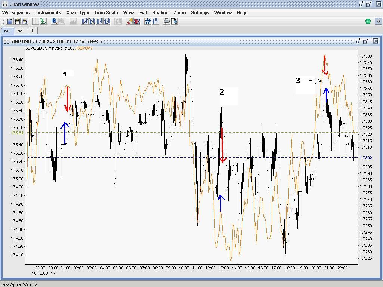Viewport: 383px width, 287px height.
Task: Toggle the crosshair cursor tool
Action: coord(36,21)
